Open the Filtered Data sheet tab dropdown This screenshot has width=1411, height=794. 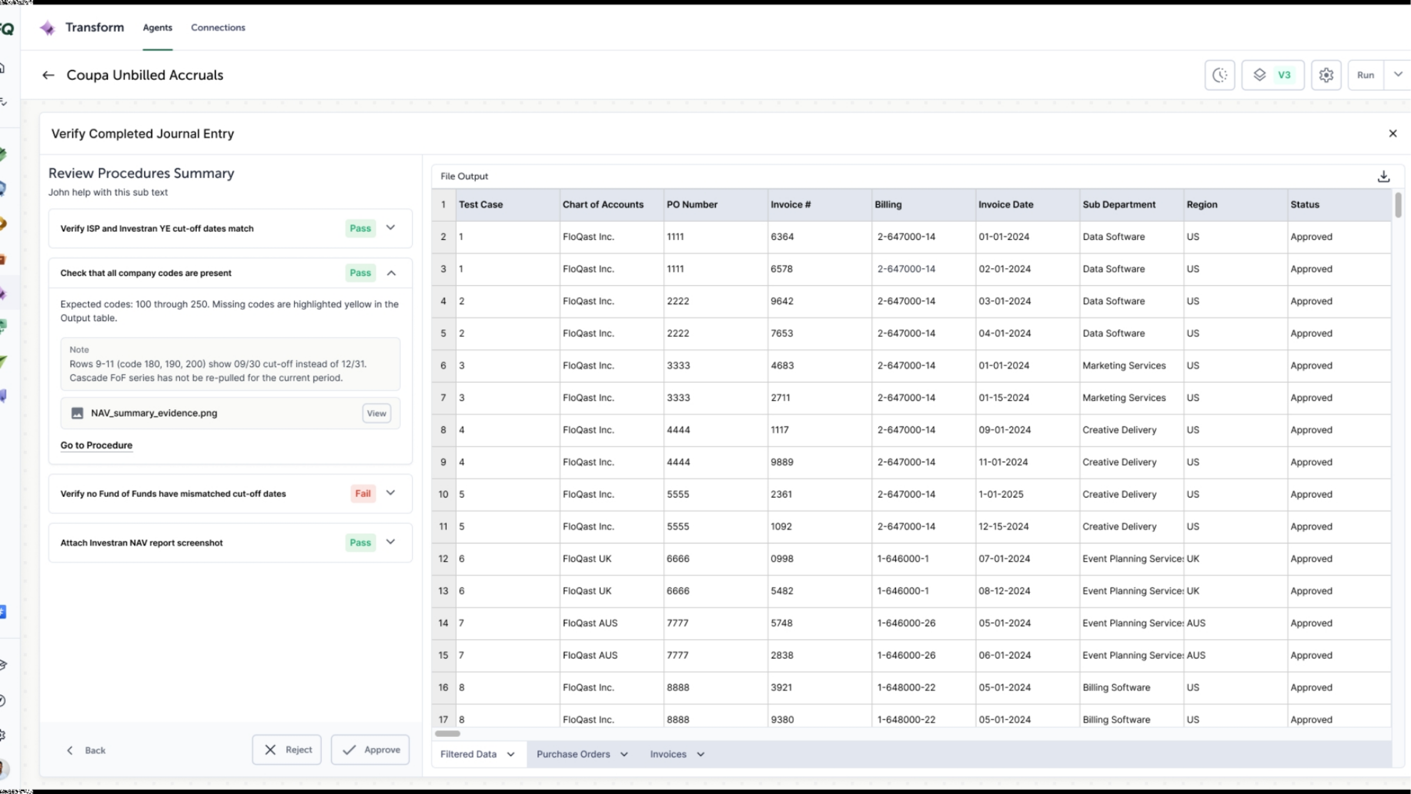click(511, 755)
